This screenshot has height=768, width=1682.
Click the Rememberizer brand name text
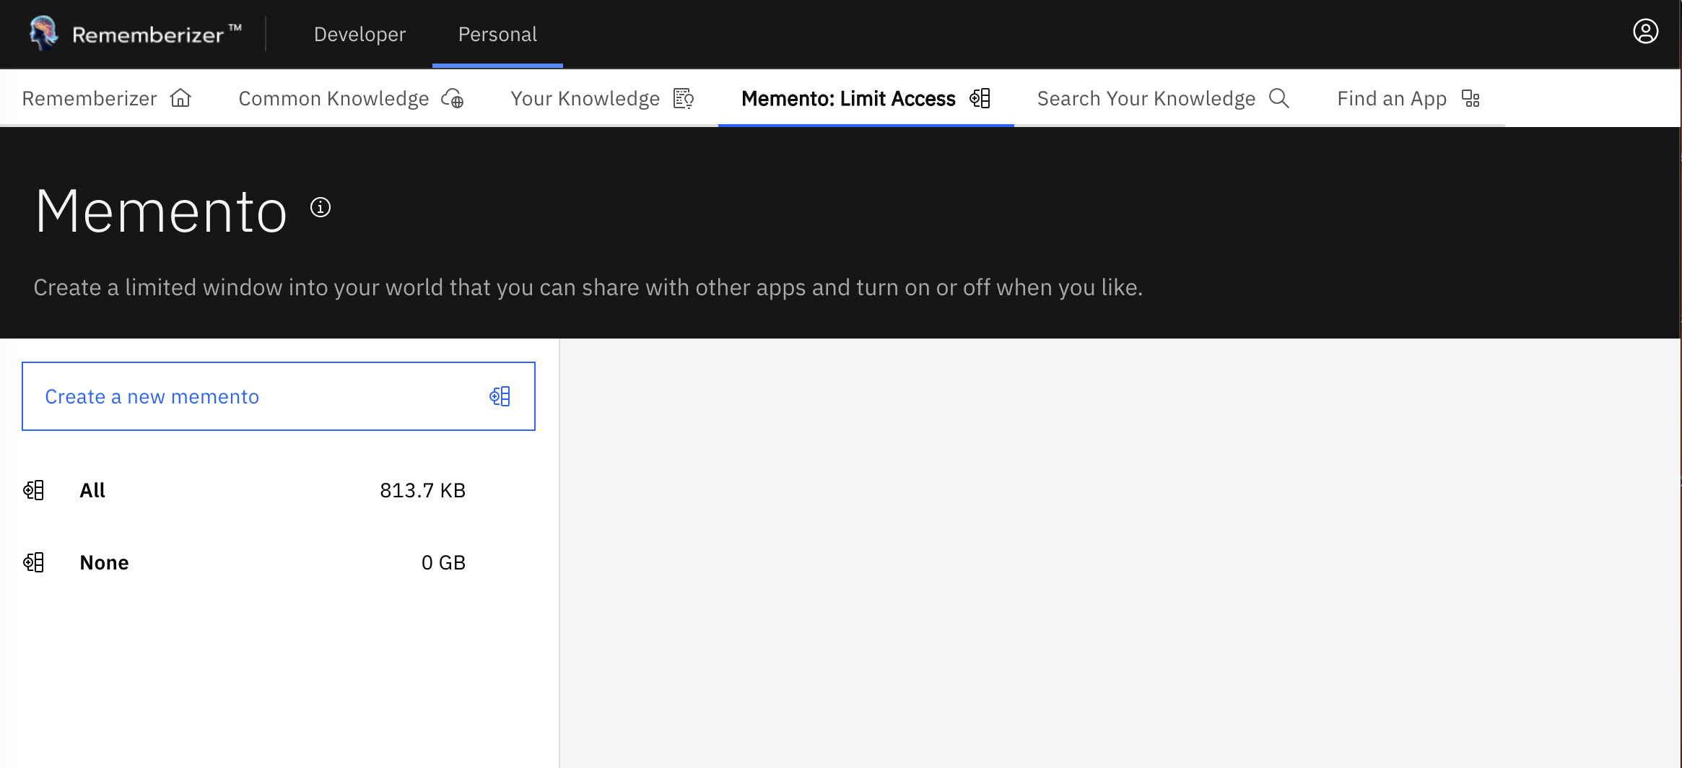tap(148, 35)
